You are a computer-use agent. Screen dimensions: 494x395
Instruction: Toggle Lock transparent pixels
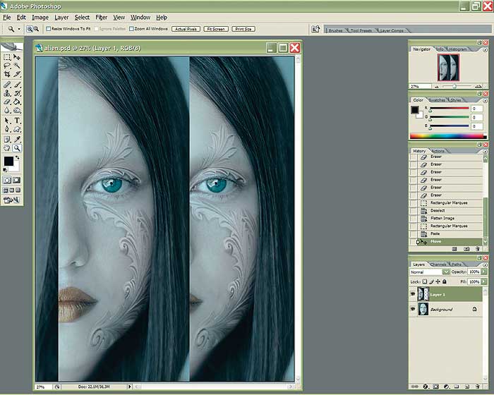pyautogui.click(x=425, y=281)
